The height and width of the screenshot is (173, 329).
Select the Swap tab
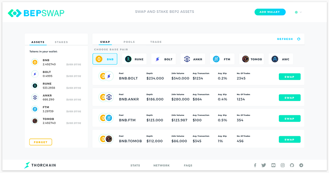point(105,42)
